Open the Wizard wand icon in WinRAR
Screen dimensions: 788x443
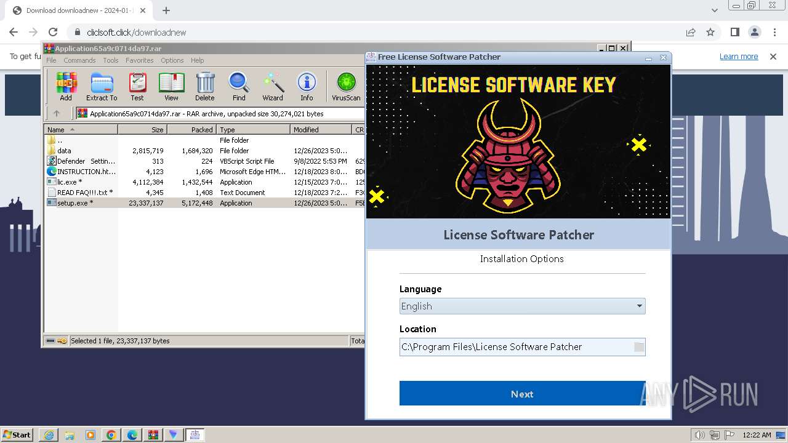[273, 87]
